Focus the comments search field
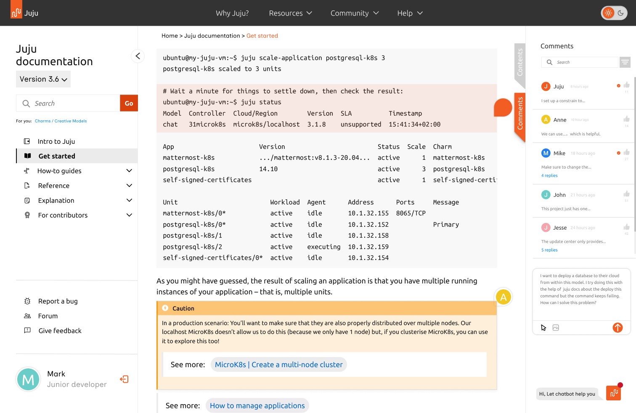This screenshot has height=413, width=636. point(580,62)
